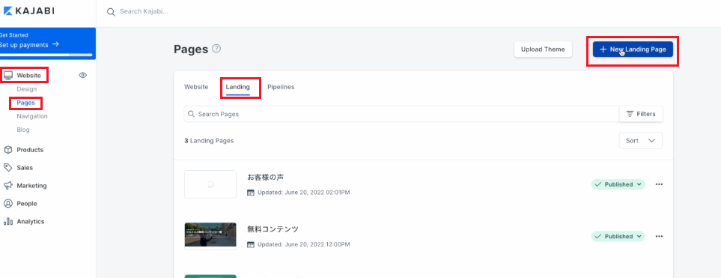Click the Sales tag icon

tap(7, 168)
